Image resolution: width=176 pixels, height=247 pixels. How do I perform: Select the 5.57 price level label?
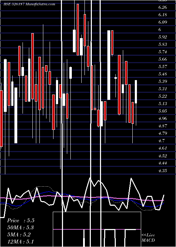(x=163, y=66)
